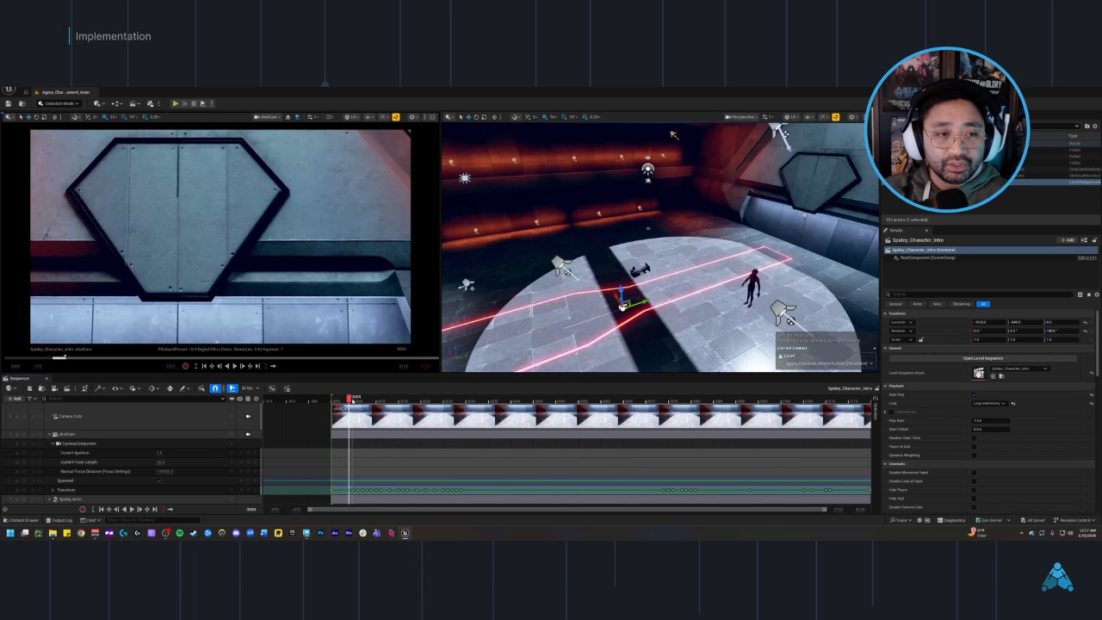Lock viewport to Camera Cuts camera icon
The width and height of the screenshot is (1102, 620).
248,416
